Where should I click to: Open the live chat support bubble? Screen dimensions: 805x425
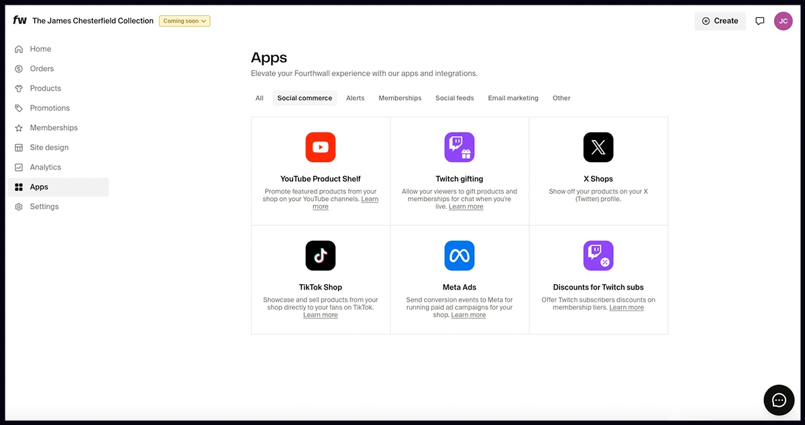point(778,400)
